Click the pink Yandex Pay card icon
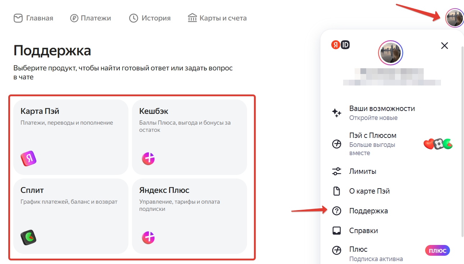The height and width of the screenshot is (264, 464). pyautogui.click(x=28, y=158)
